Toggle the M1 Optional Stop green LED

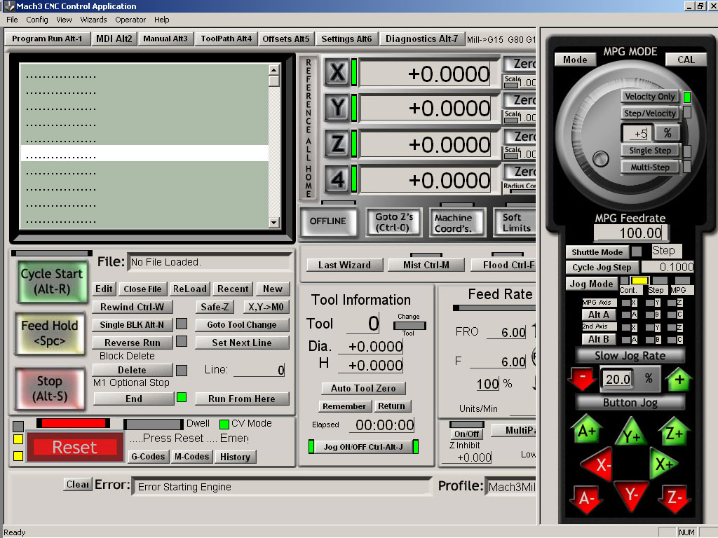182,397
